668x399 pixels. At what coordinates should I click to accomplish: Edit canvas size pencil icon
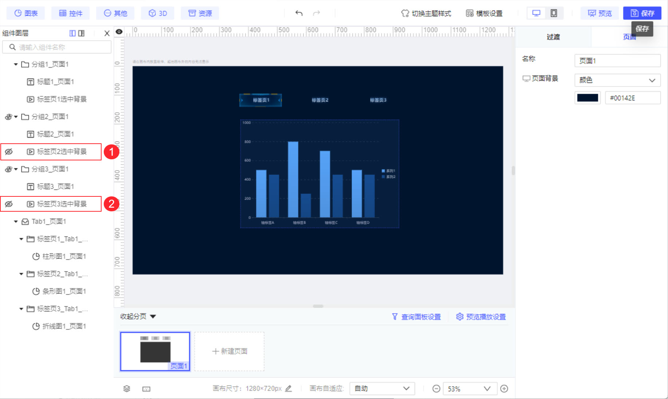[x=288, y=388]
